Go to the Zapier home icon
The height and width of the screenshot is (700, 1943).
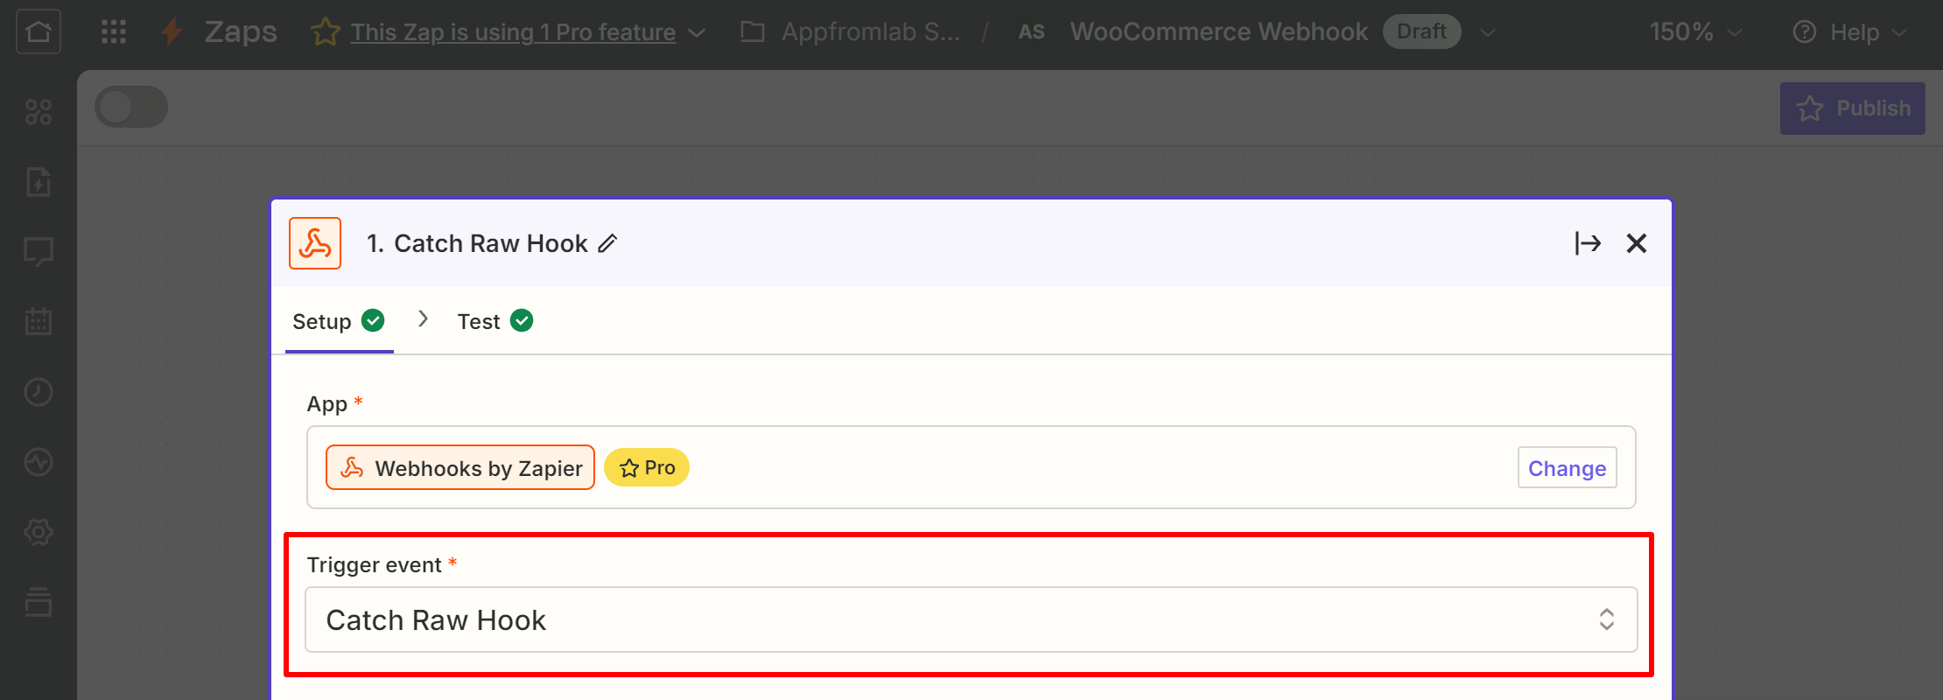click(39, 31)
